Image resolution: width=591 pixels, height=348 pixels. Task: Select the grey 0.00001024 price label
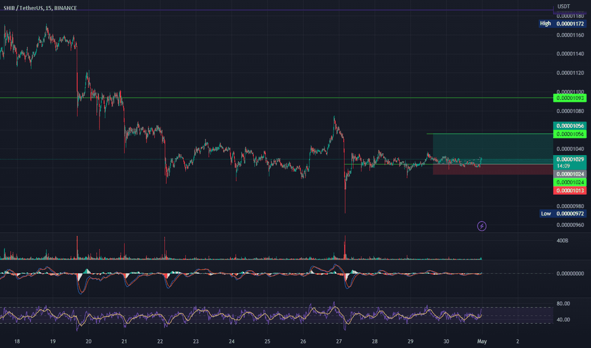pos(570,174)
